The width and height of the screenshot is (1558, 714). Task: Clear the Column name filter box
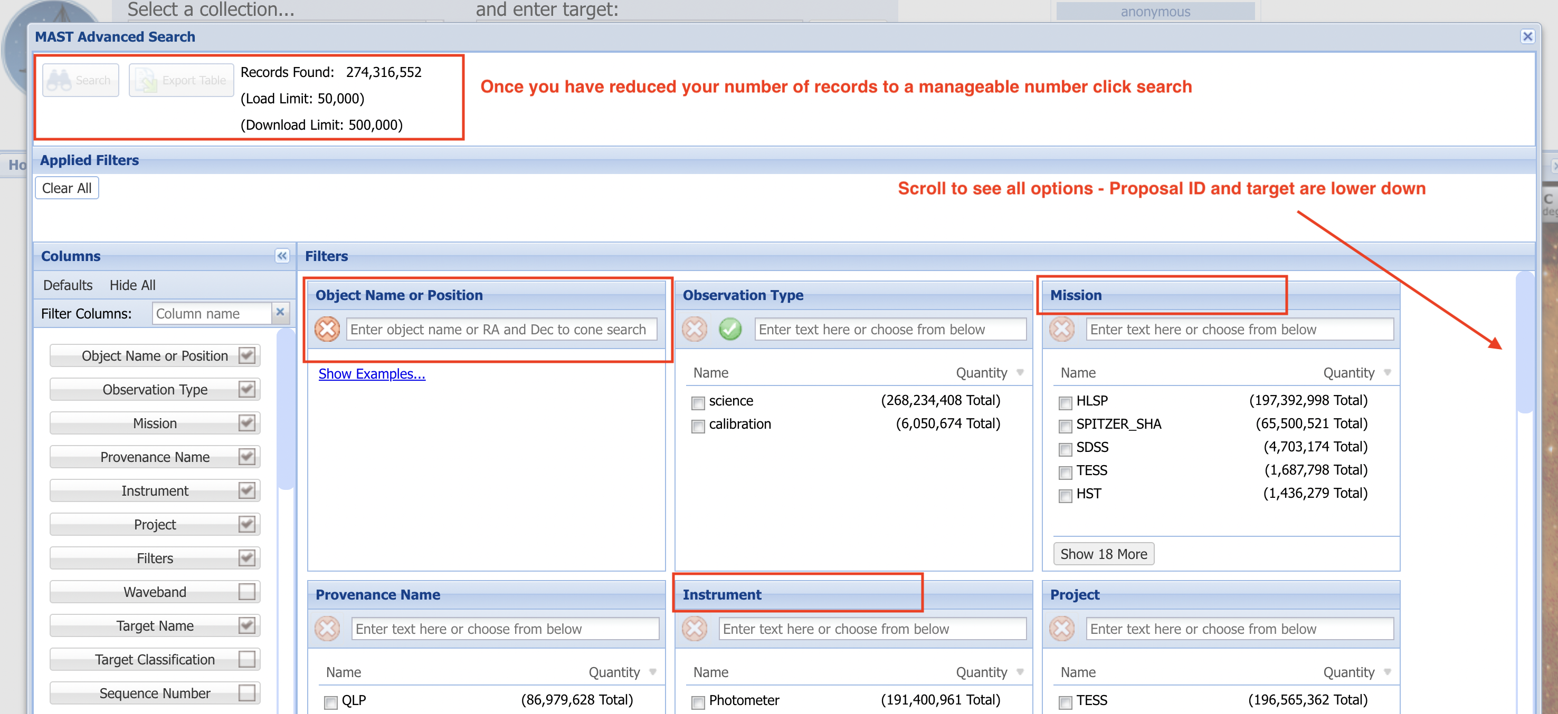tap(280, 312)
